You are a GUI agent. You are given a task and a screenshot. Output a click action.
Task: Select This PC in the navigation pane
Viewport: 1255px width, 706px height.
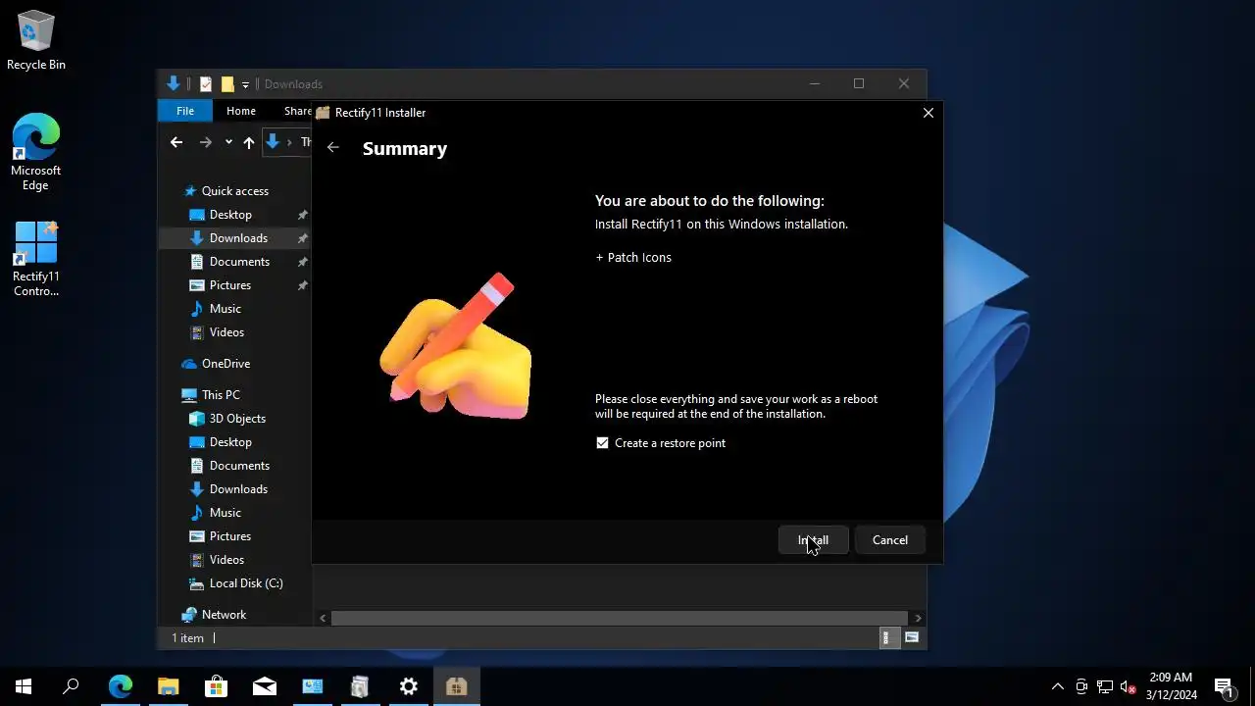tap(221, 395)
